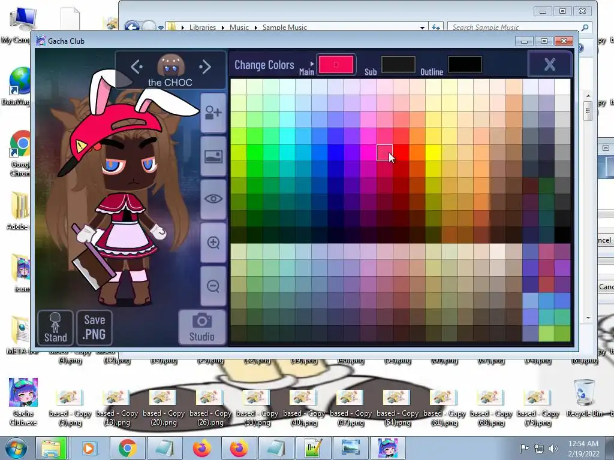The image size is (614, 460).
Task: Select based - Copy (13).png desktop file
Action: point(117,407)
